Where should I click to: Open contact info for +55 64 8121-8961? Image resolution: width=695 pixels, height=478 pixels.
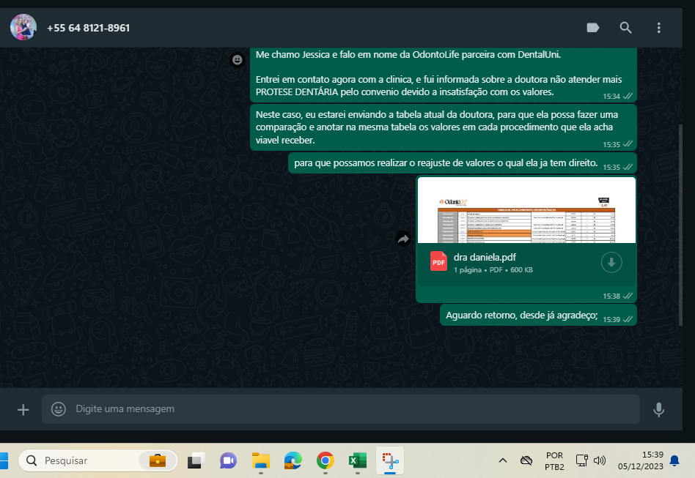click(x=88, y=28)
